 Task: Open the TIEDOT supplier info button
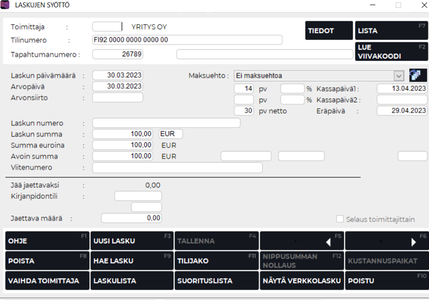pyautogui.click(x=328, y=31)
